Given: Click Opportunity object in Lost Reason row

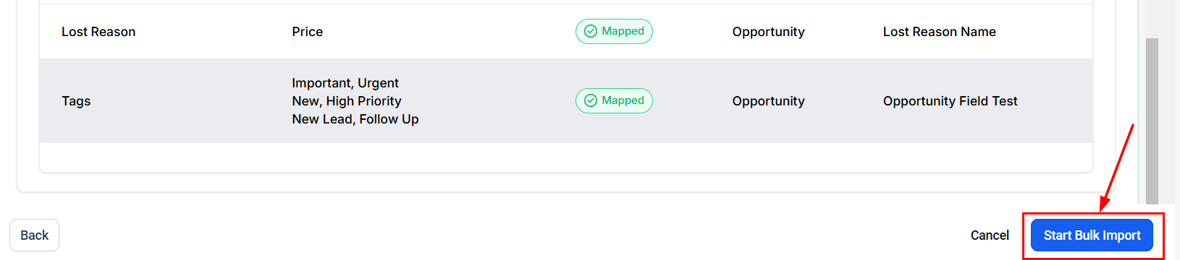Looking at the screenshot, I should (768, 32).
